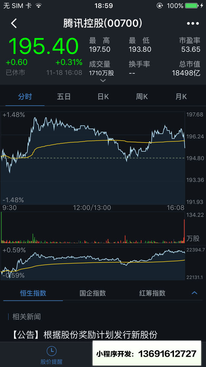Switch to the 五日 tab
This screenshot has width=206, height=367.
pyautogui.click(x=64, y=97)
